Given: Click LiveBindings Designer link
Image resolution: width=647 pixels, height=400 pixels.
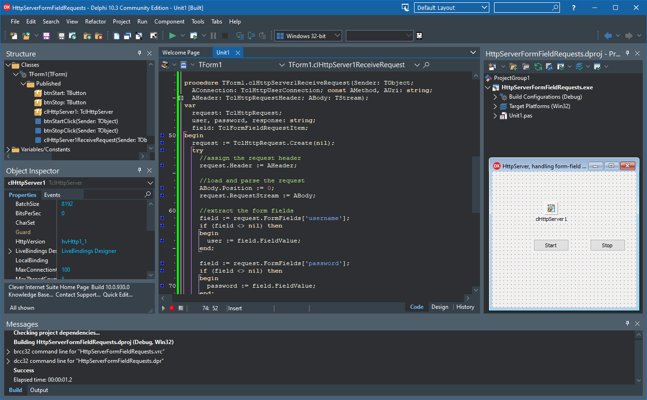Looking at the screenshot, I should pos(89,251).
